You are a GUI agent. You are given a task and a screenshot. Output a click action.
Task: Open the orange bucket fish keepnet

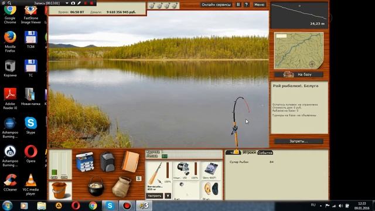(59, 190)
